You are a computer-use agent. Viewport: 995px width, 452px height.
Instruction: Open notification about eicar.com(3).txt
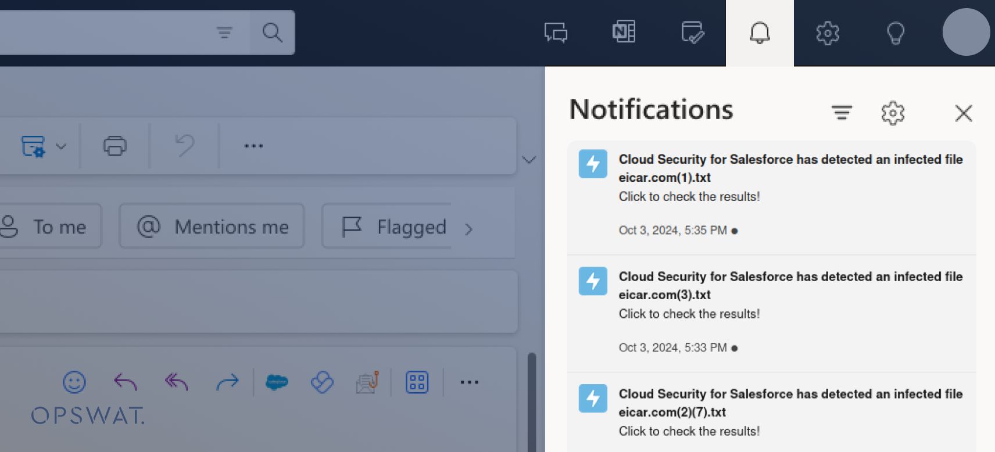pos(771,314)
